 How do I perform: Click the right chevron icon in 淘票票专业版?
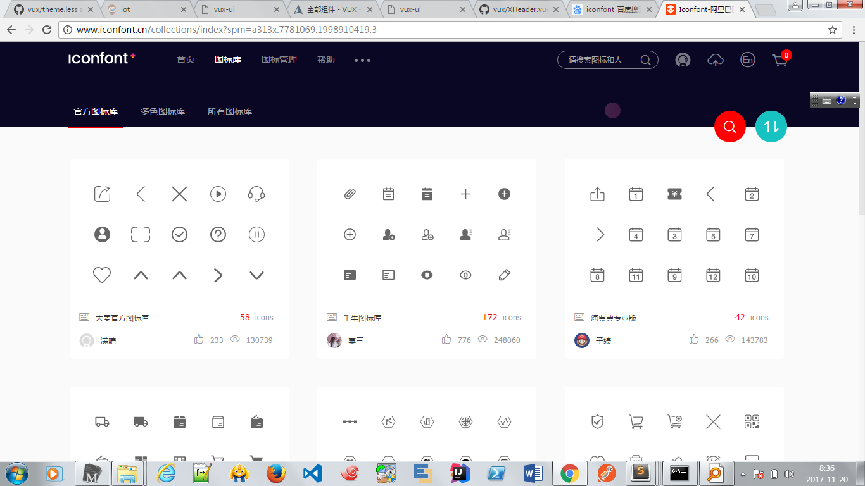[x=600, y=234]
